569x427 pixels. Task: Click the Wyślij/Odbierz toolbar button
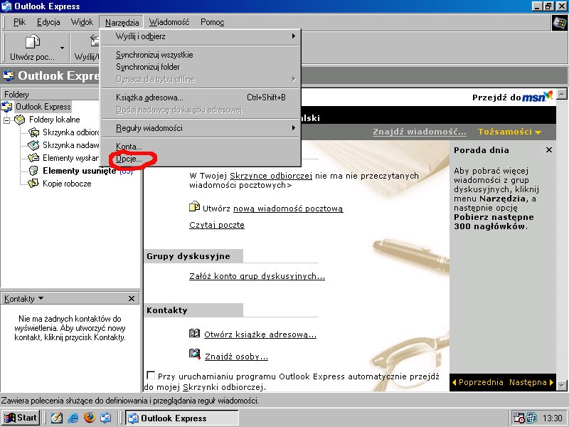point(86,48)
